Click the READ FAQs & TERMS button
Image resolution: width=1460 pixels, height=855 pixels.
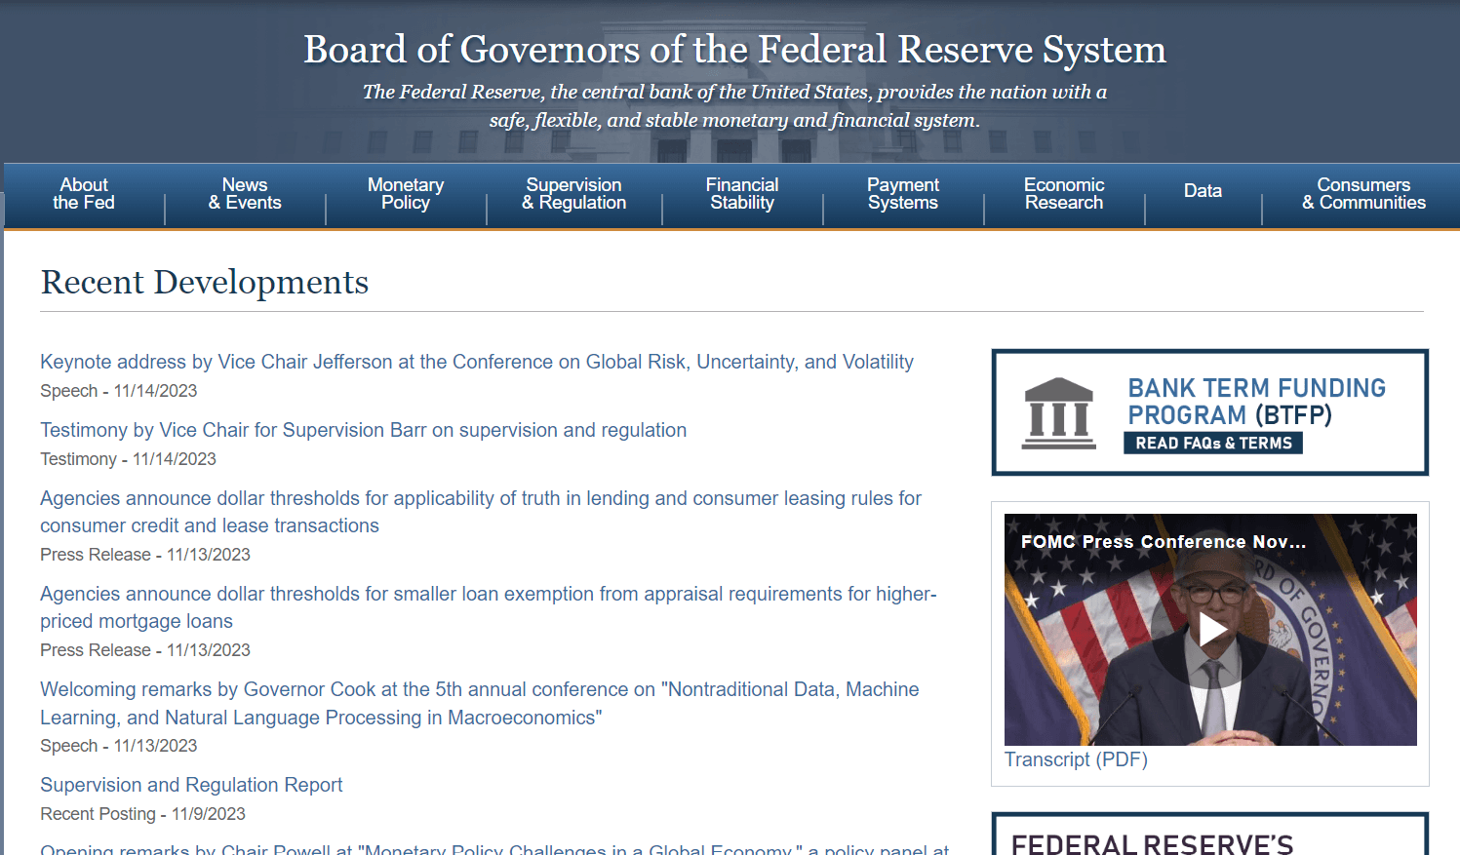tap(1213, 443)
